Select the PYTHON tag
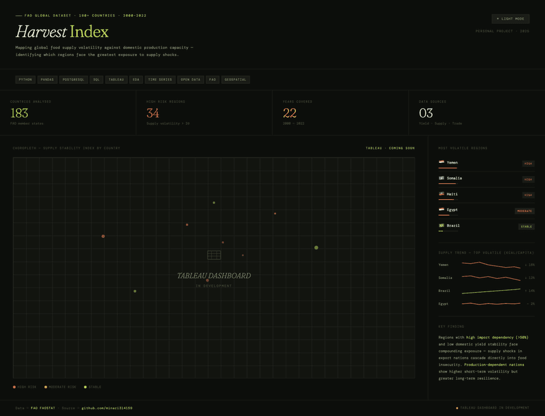545x416 pixels. 26,80
